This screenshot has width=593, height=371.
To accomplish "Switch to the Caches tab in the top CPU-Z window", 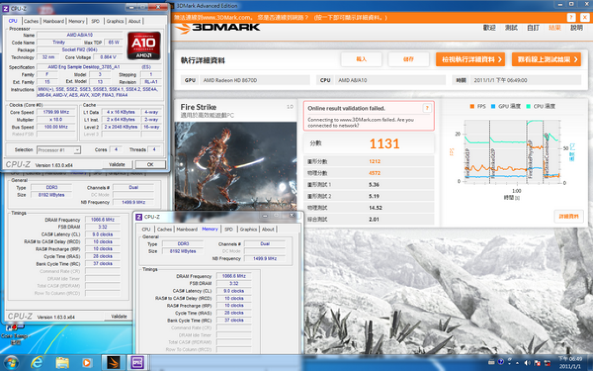I will [31, 21].
